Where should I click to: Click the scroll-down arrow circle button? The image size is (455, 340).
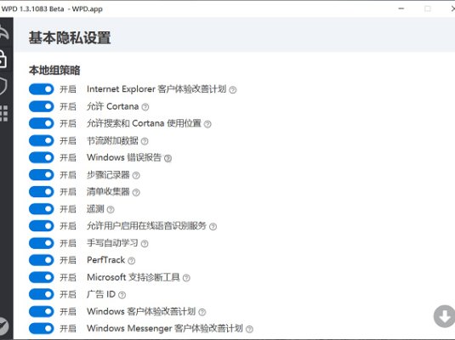pyautogui.click(x=444, y=316)
